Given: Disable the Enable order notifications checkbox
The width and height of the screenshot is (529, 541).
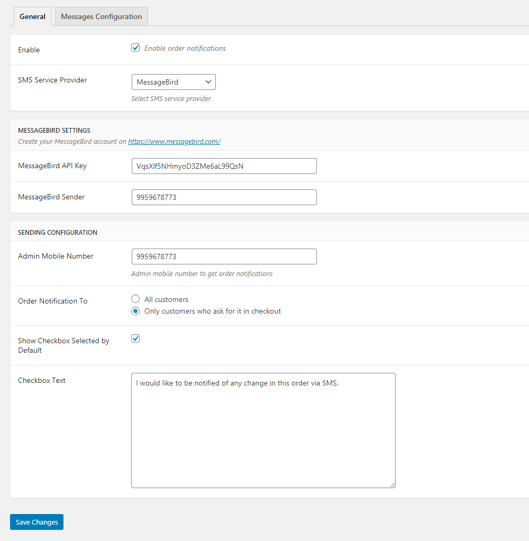Looking at the screenshot, I should (135, 48).
